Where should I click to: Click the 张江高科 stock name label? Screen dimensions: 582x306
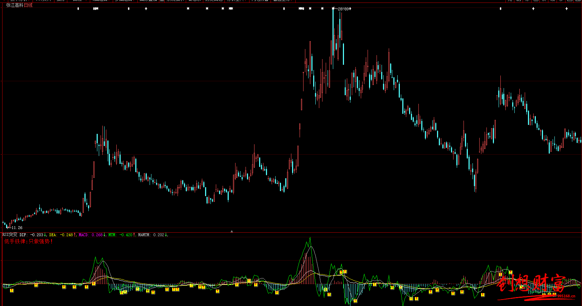(x=15, y=5)
